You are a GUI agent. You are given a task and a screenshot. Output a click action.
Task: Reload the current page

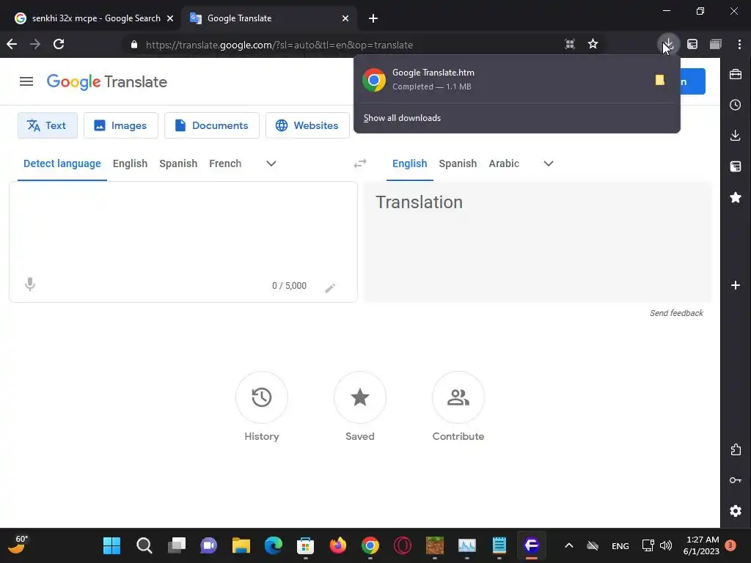click(x=59, y=44)
